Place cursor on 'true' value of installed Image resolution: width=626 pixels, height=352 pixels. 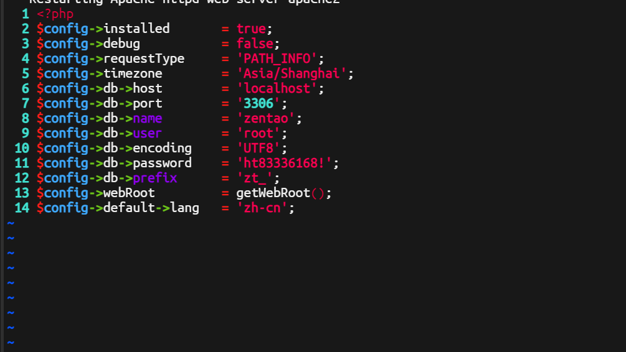click(x=251, y=29)
